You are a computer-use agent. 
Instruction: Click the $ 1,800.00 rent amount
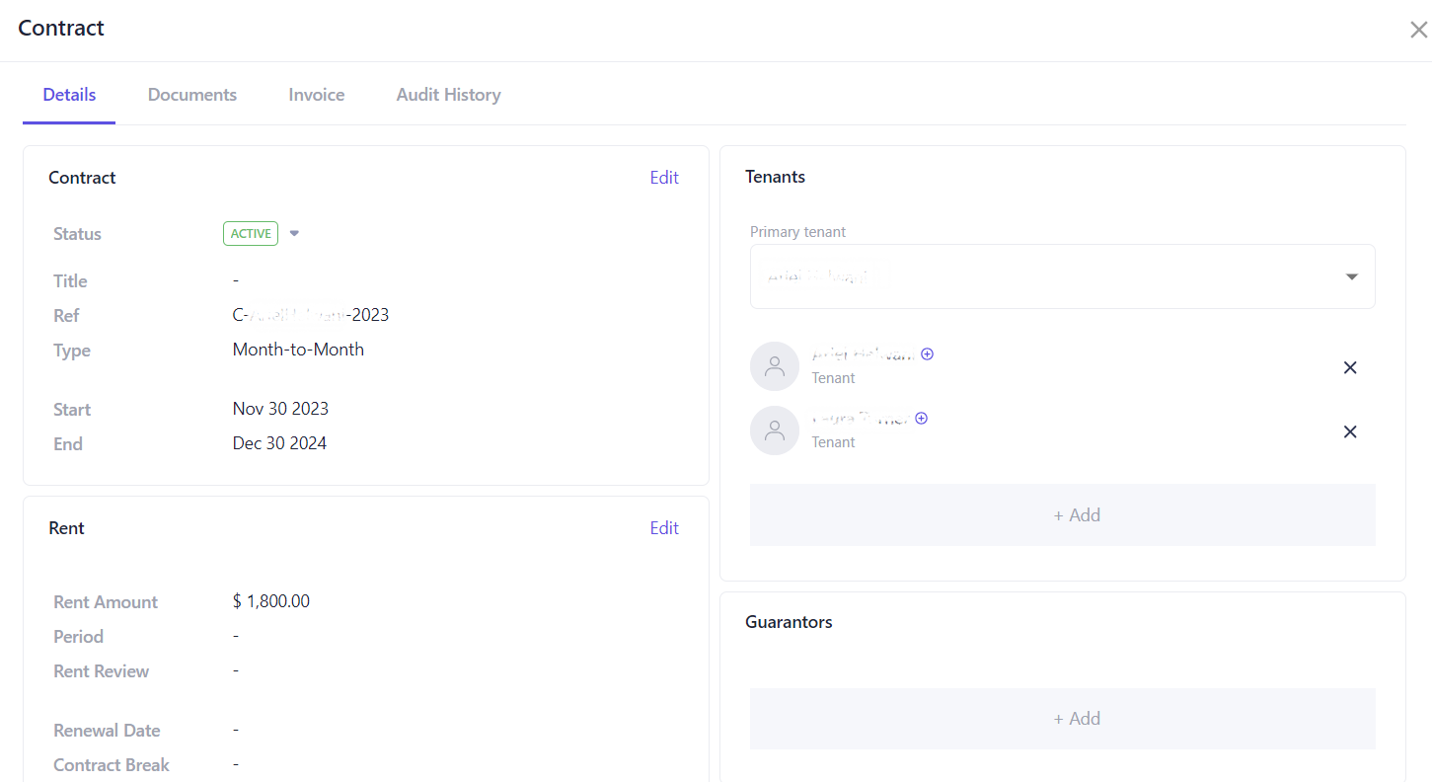point(271,601)
